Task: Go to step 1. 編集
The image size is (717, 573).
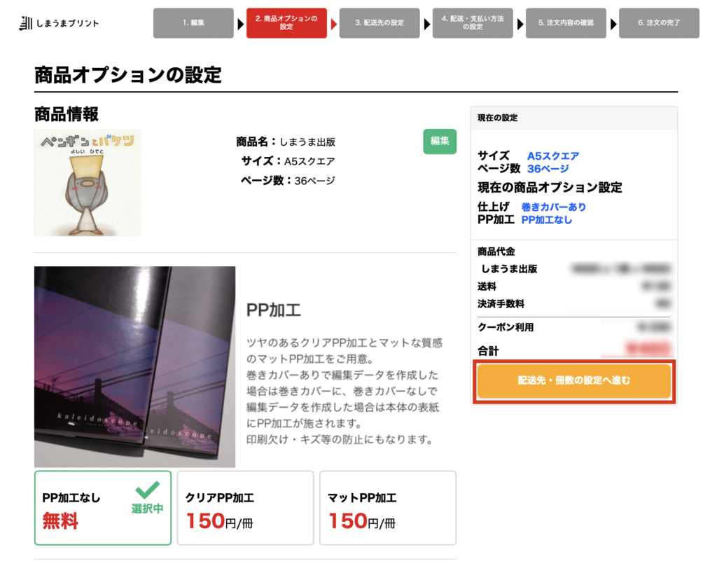Action: tap(193, 23)
